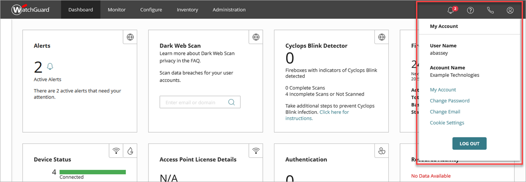The height and width of the screenshot is (182, 526).
Task: Click Wi-Fi icon on Access Point License card
Action: click(x=256, y=151)
